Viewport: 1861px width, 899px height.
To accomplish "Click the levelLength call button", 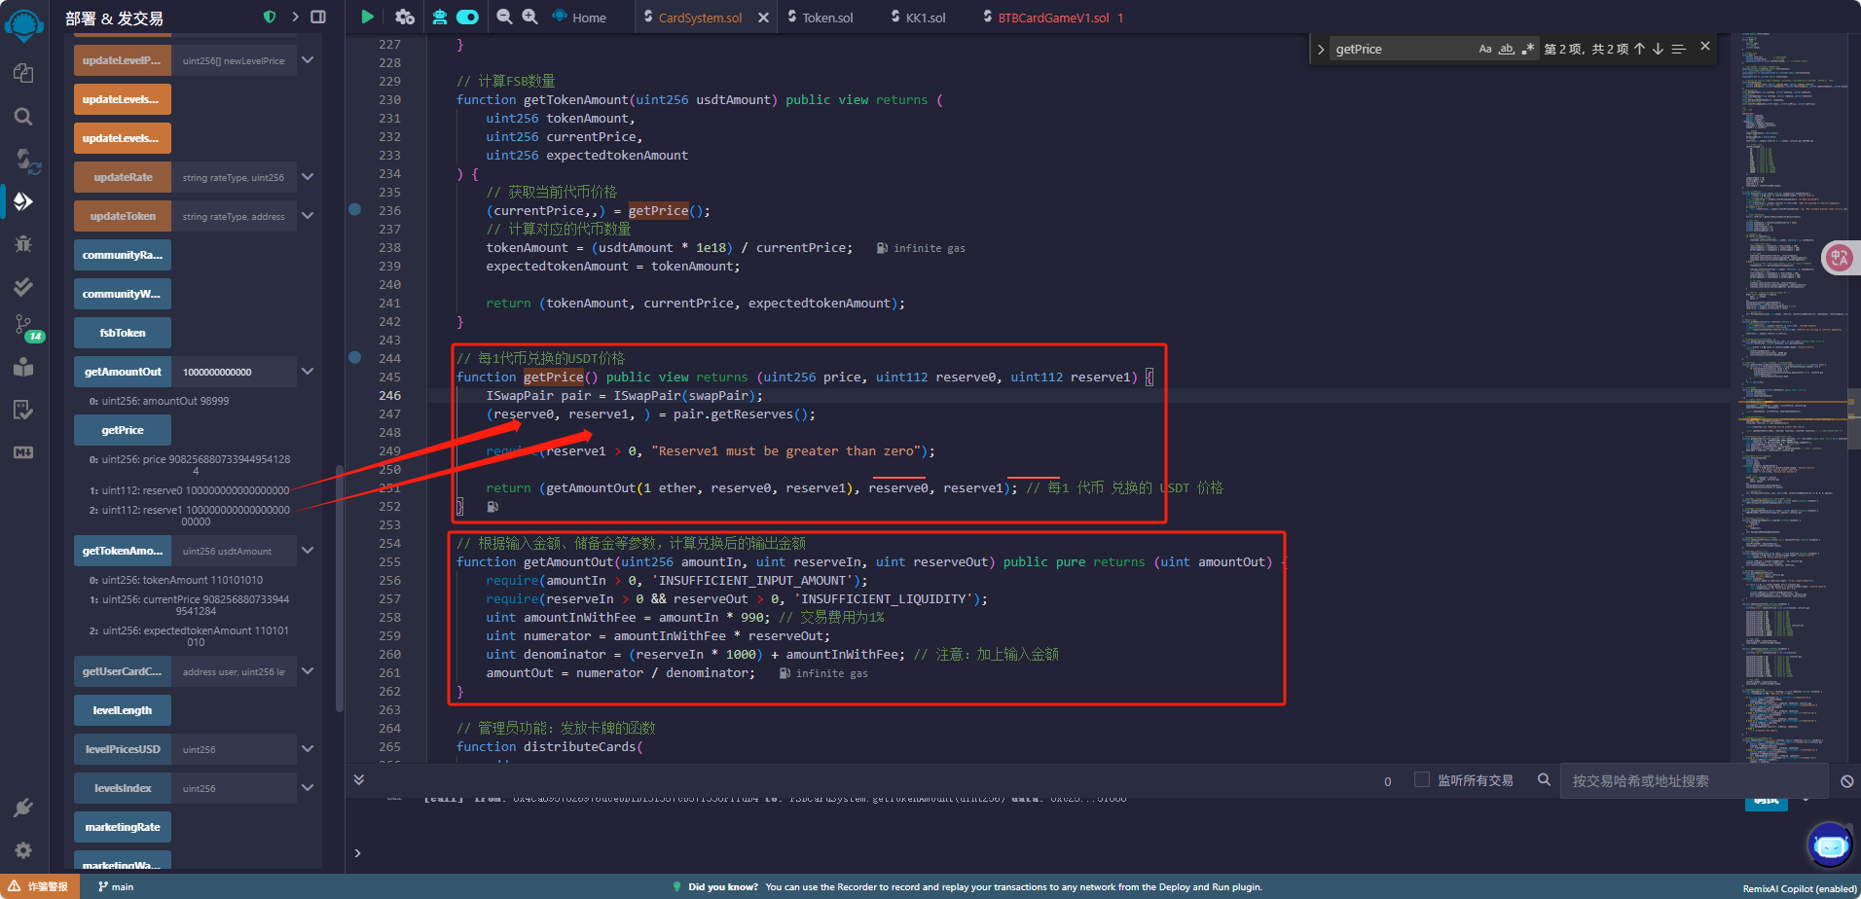I will click(x=123, y=710).
